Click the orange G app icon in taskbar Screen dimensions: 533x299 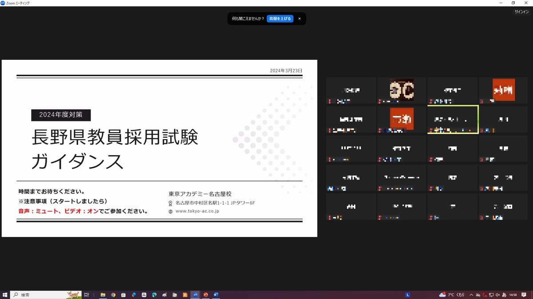(185, 295)
